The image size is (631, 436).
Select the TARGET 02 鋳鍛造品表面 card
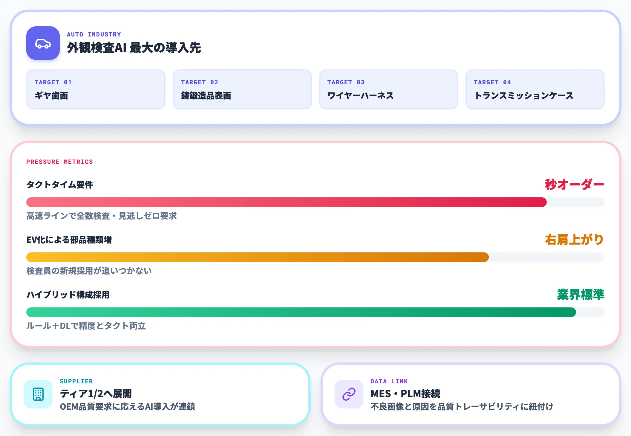[242, 89]
